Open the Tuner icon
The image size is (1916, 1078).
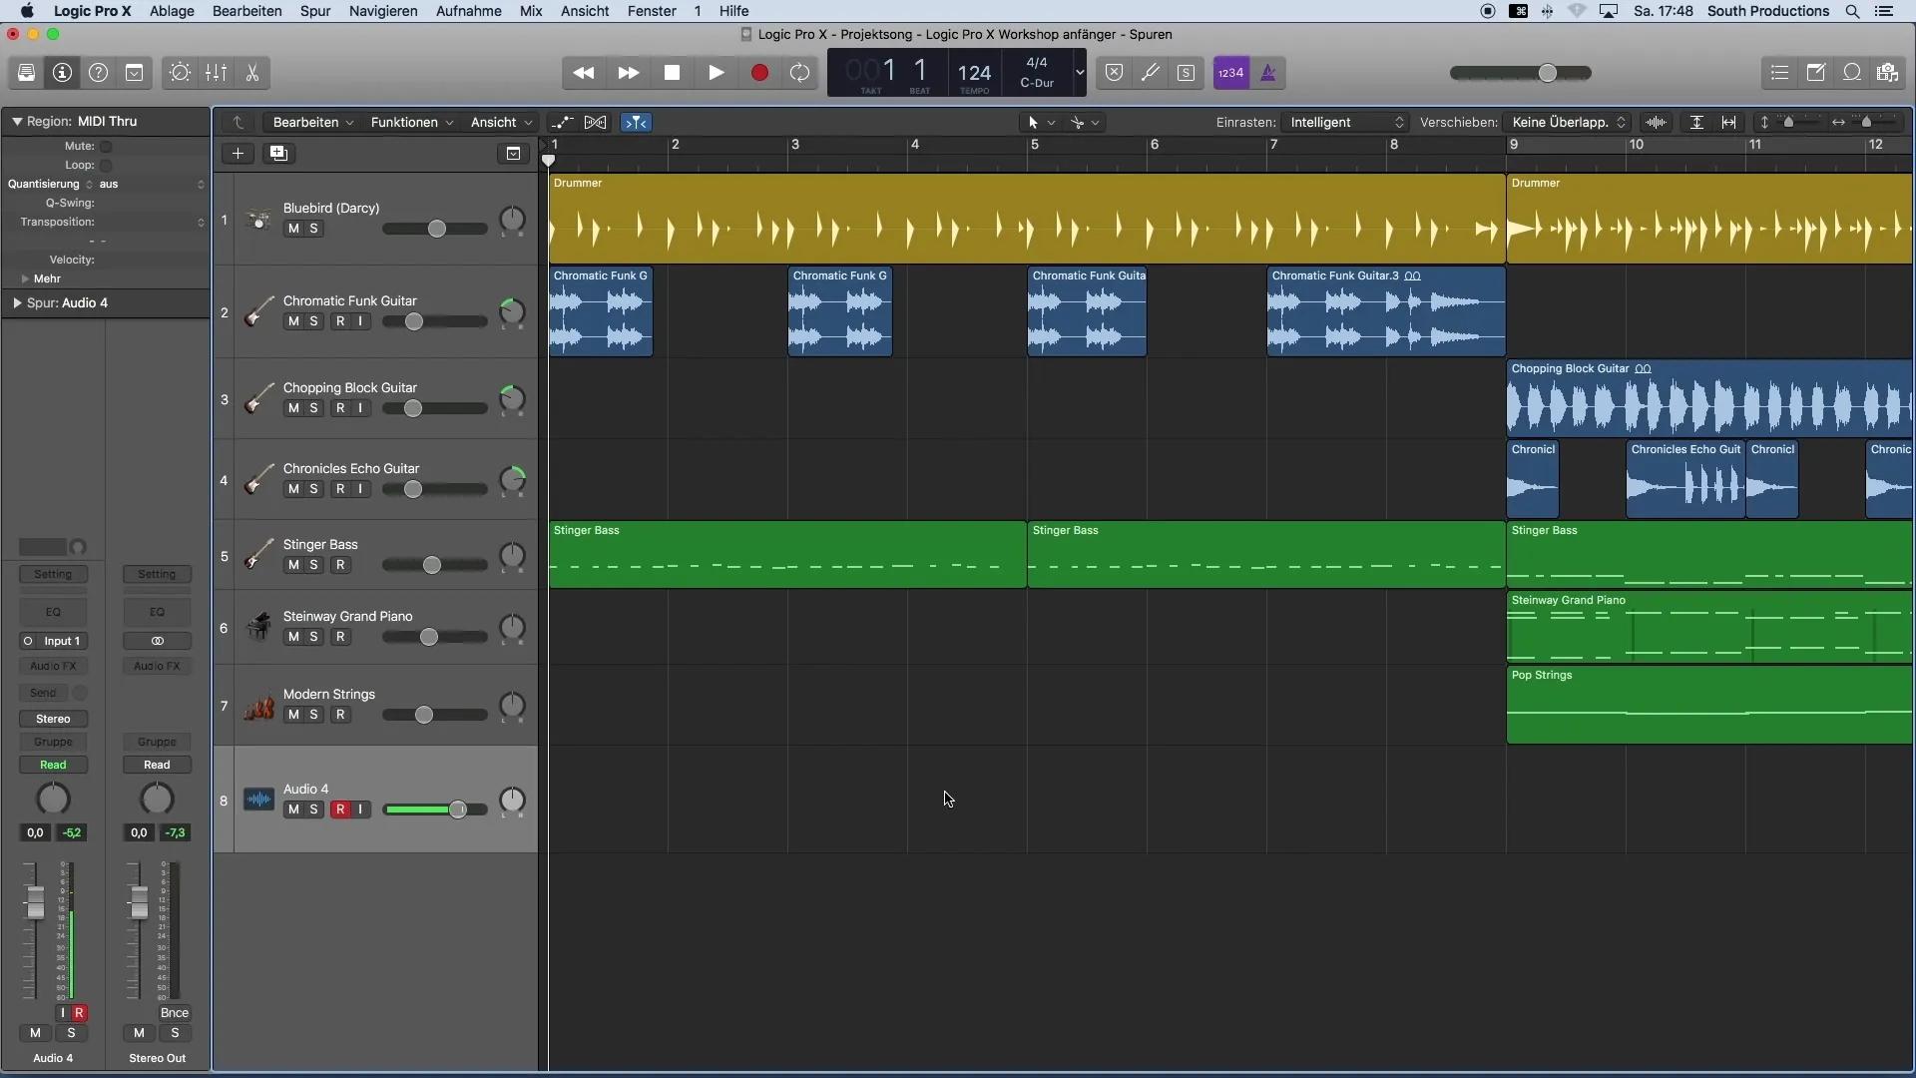tap(1151, 73)
